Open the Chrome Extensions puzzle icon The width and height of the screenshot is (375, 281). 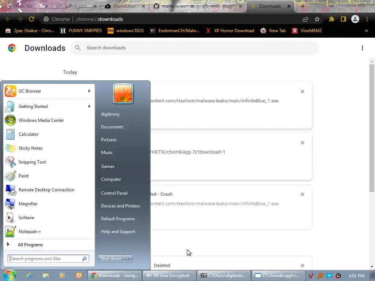331,19
